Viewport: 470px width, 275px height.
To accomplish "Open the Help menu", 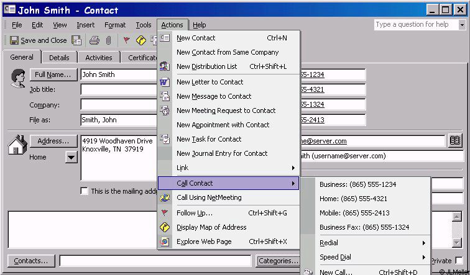I will click(x=200, y=25).
